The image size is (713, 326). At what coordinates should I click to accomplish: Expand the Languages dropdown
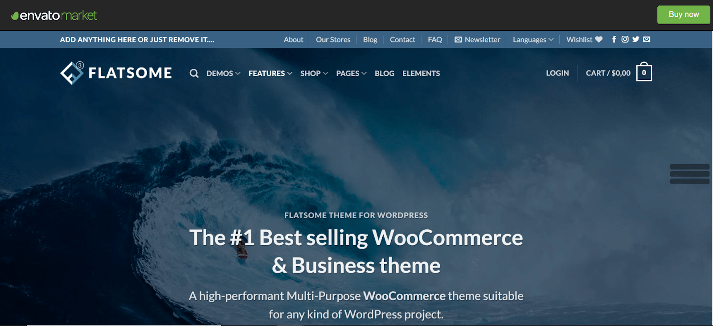tap(533, 40)
